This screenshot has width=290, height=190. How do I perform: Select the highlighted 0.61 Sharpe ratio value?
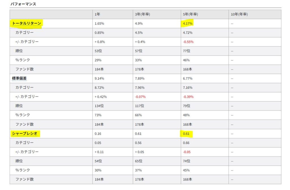(x=186, y=133)
